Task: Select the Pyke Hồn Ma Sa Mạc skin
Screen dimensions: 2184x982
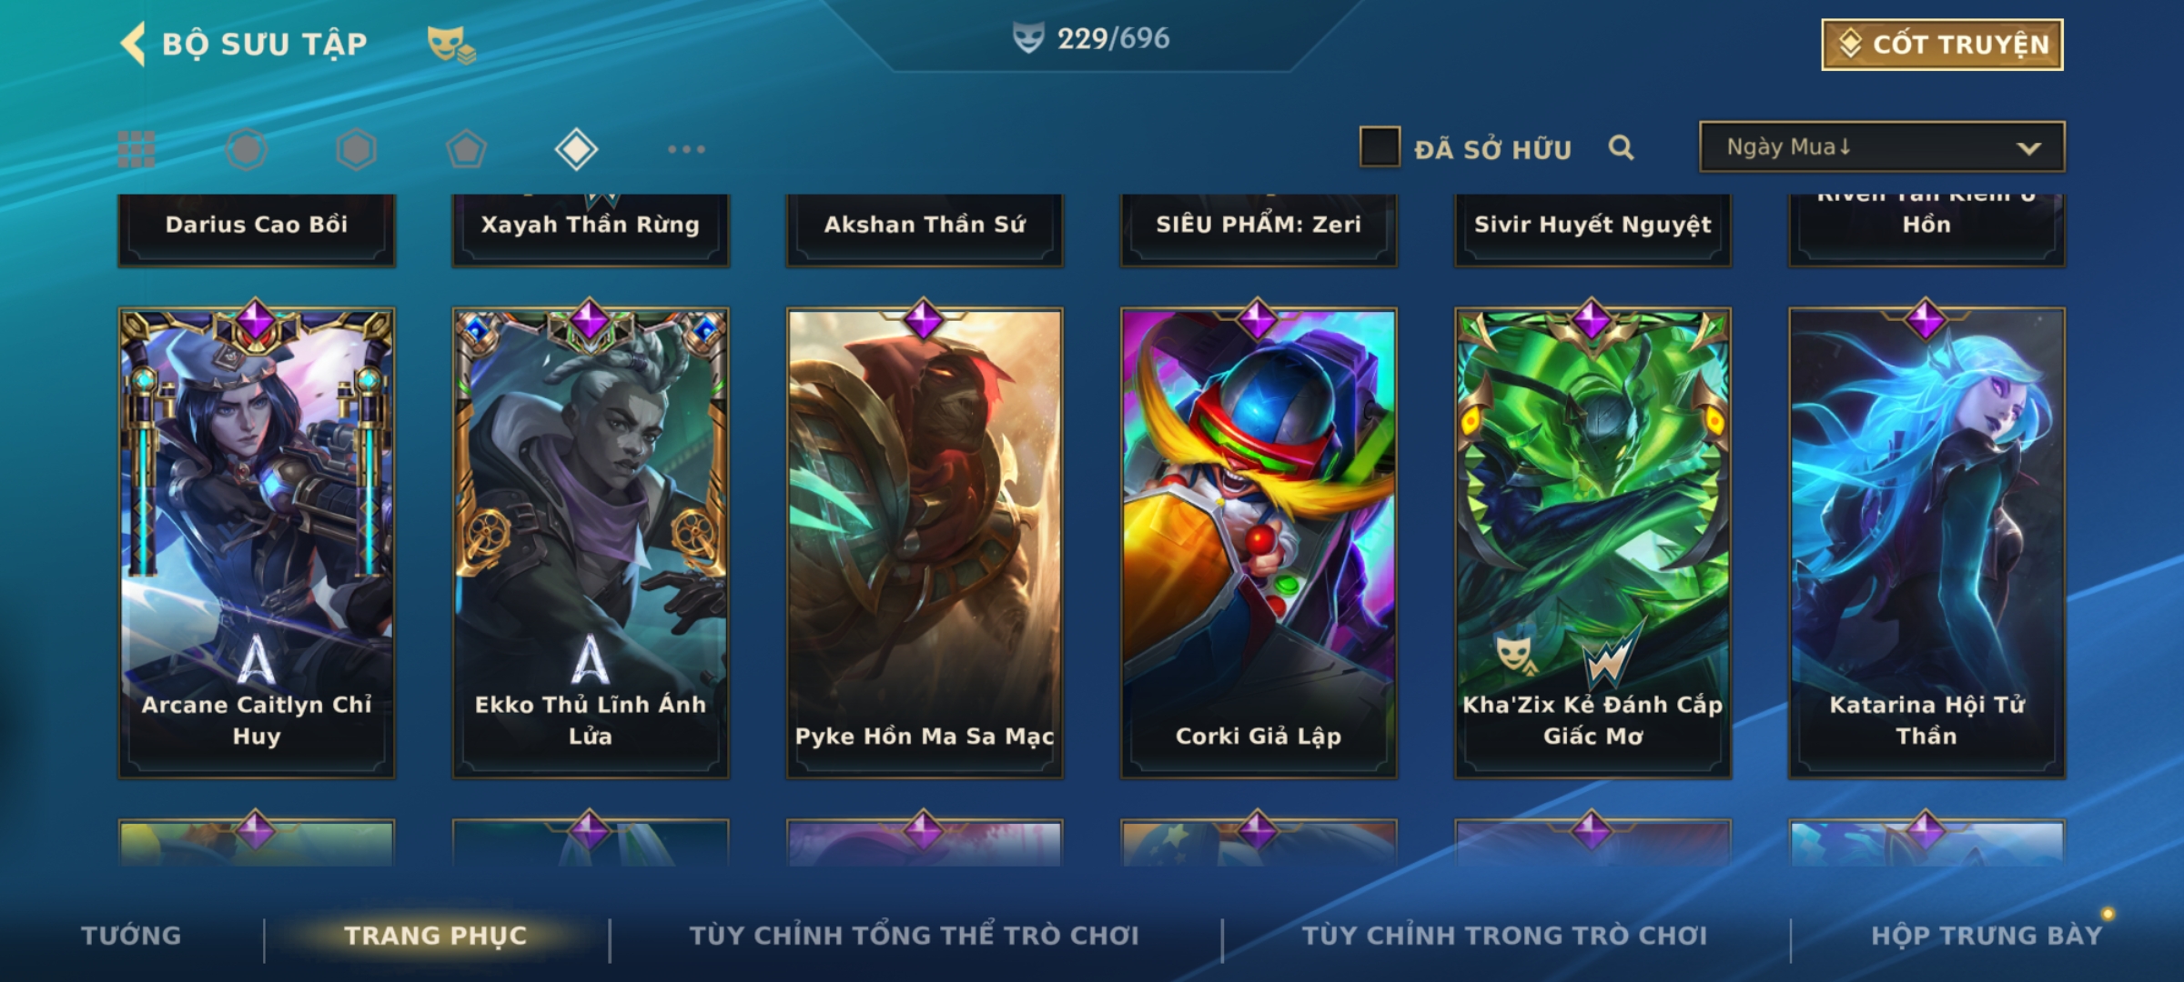Action: (x=925, y=543)
